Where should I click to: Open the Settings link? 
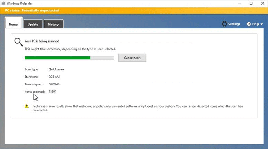coord(234,24)
